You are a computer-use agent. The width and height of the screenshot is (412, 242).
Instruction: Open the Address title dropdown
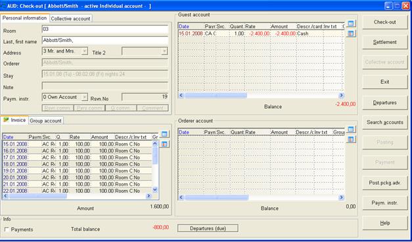[84, 51]
